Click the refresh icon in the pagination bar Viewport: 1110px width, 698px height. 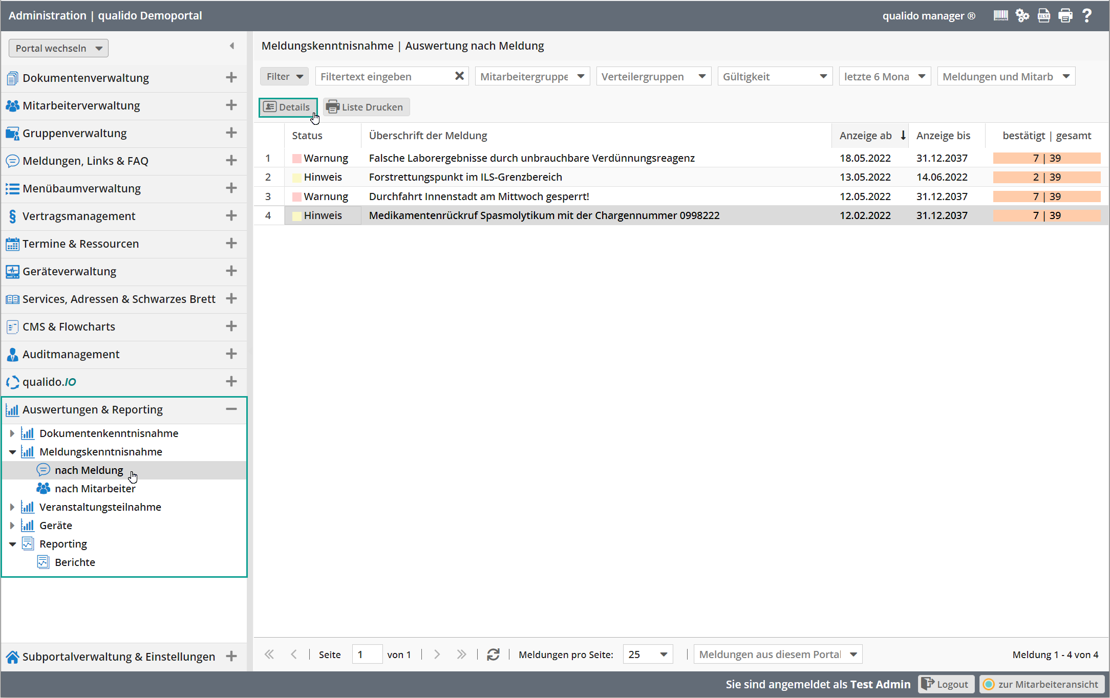[x=493, y=655]
